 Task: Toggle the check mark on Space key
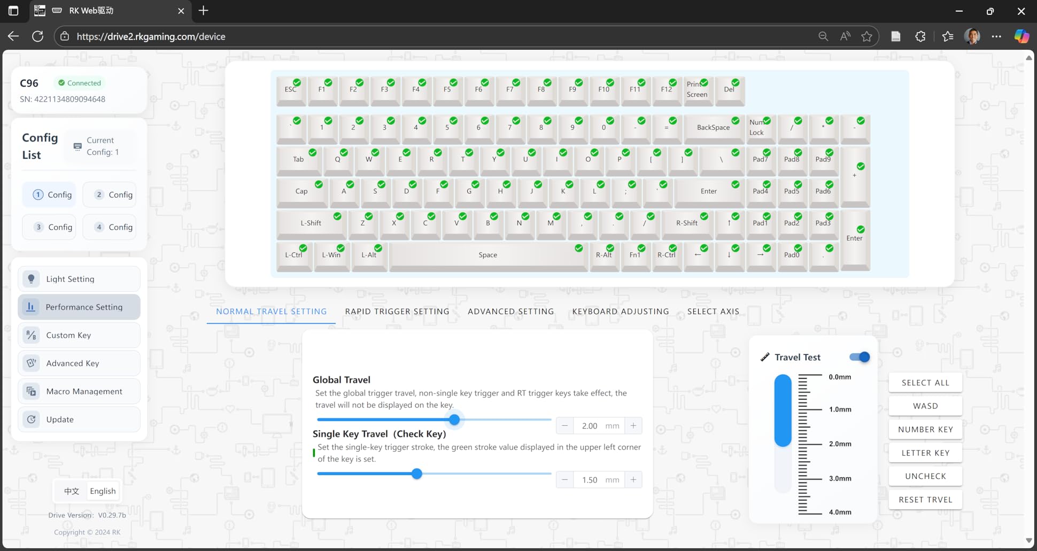tap(578, 248)
